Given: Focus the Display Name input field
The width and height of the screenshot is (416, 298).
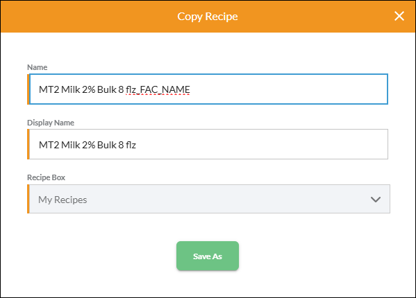Looking at the screenshot, I should click(x=208, y=144).
